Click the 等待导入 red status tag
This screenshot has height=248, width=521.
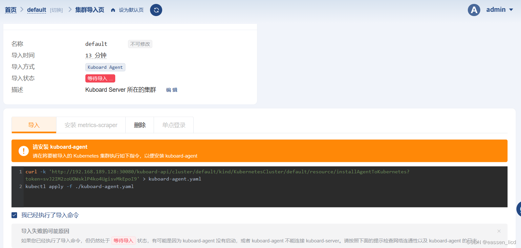[x=100, y=79]
